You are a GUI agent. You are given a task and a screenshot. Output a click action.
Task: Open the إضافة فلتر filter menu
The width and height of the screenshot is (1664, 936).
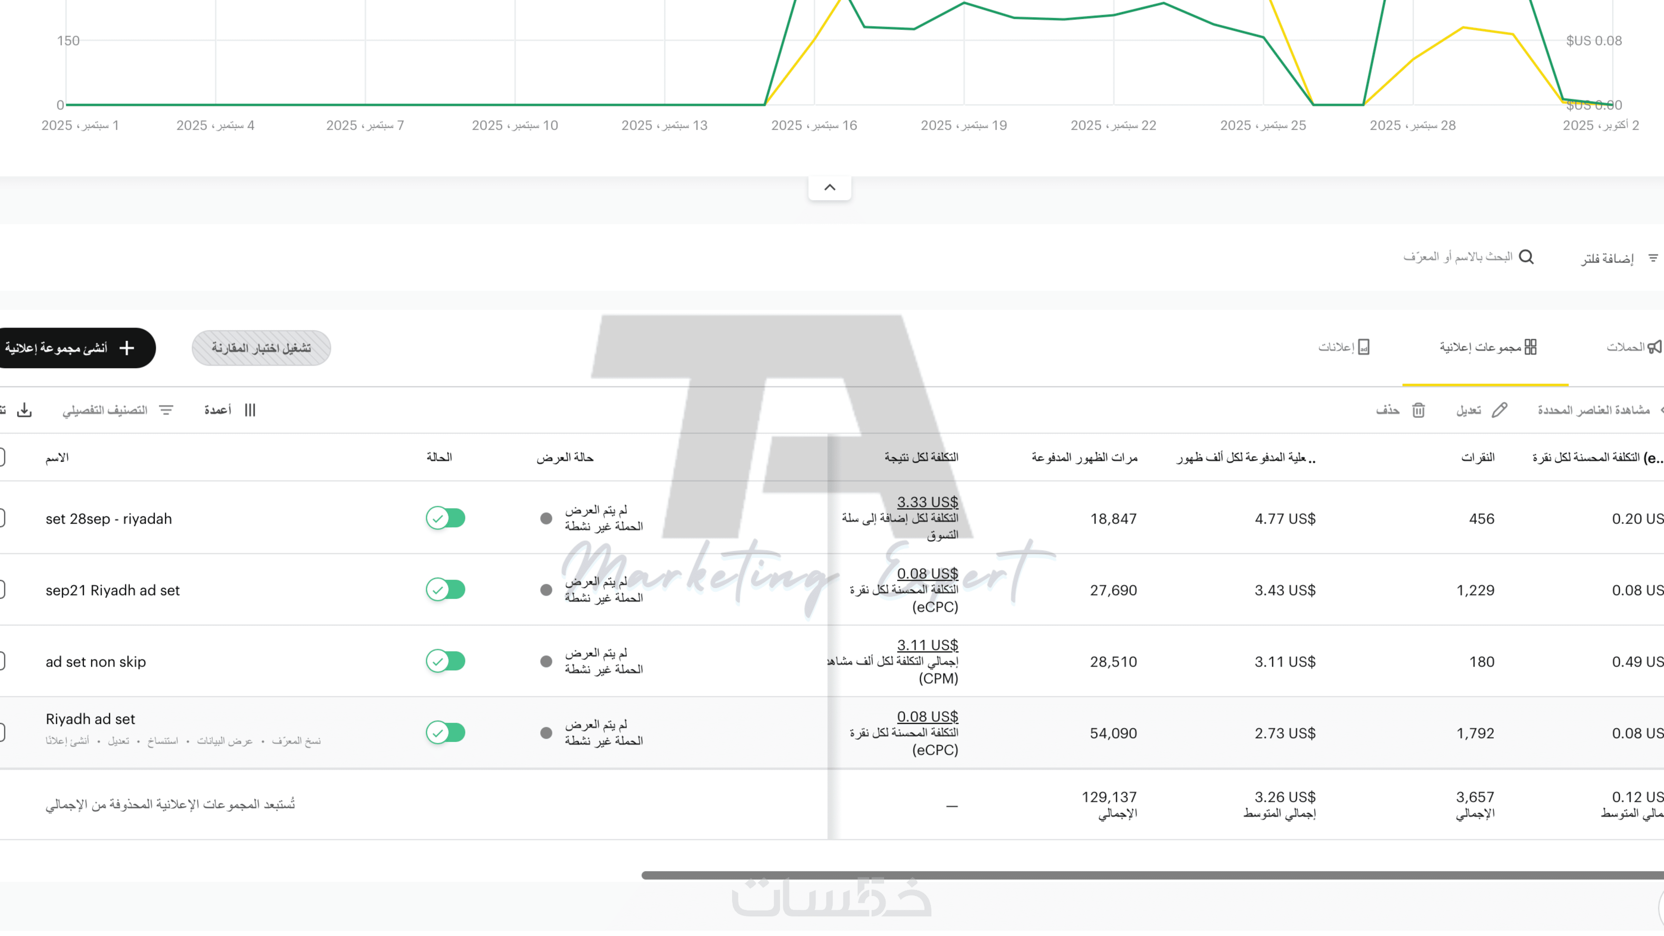coord(1620,258)
